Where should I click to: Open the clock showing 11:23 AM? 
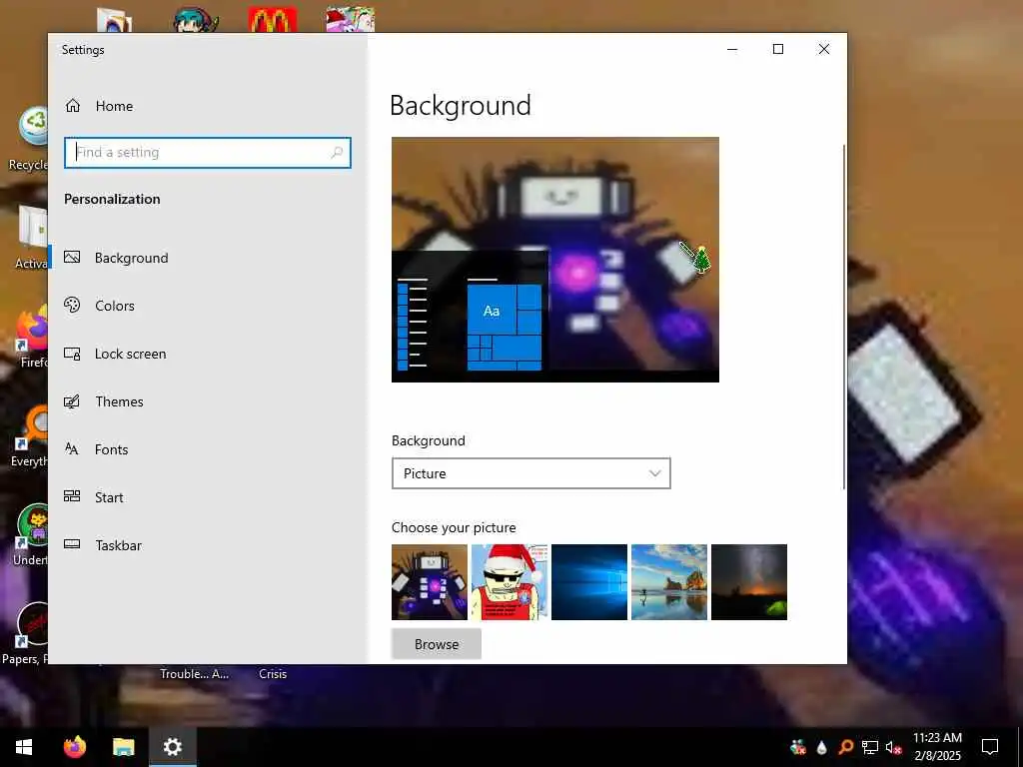point(937,747)
